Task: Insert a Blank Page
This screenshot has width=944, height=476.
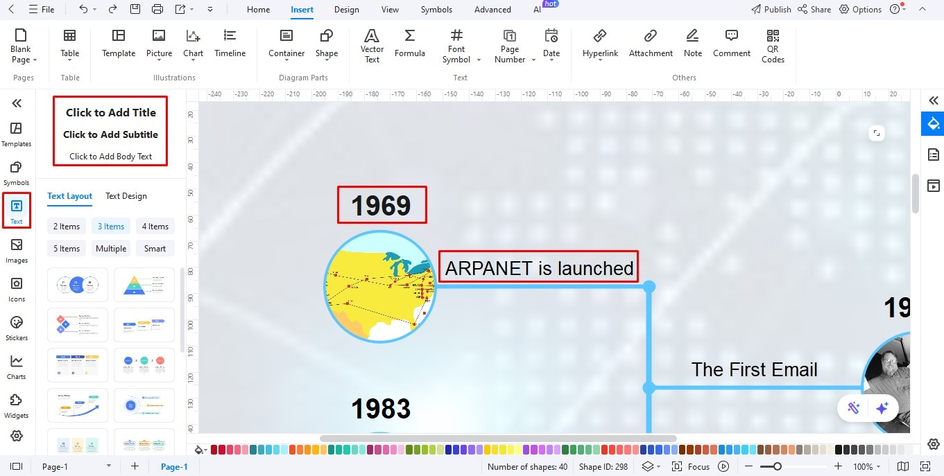Action: tap(21, 46)
